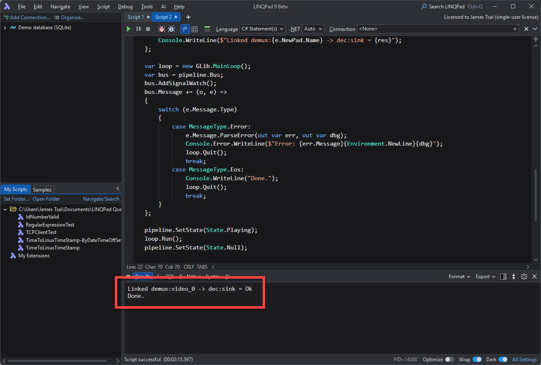Open the Help menu
The image size is (541, 365).
(179, 7)
